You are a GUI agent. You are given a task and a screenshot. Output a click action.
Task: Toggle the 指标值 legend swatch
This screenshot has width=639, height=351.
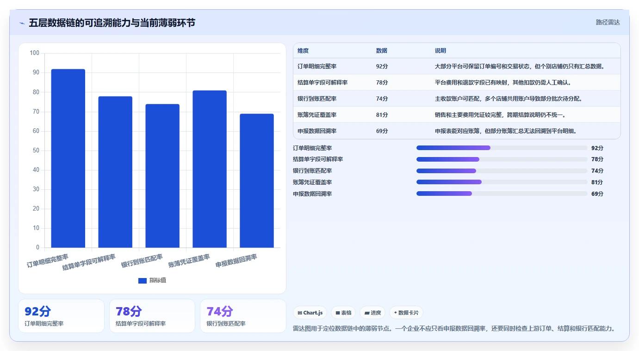pyautogui.click(x=143, y=280)
